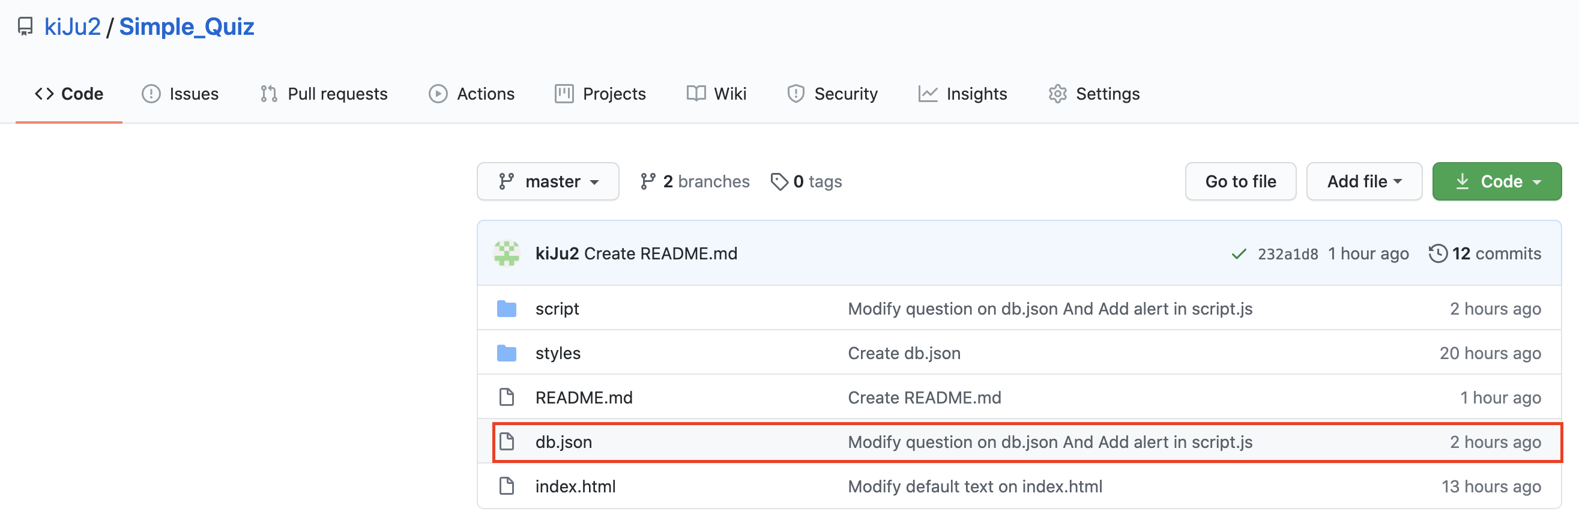Click the Settings gear icon
The width and height of the screenshot is (1579, 520).
point(1057,94)
